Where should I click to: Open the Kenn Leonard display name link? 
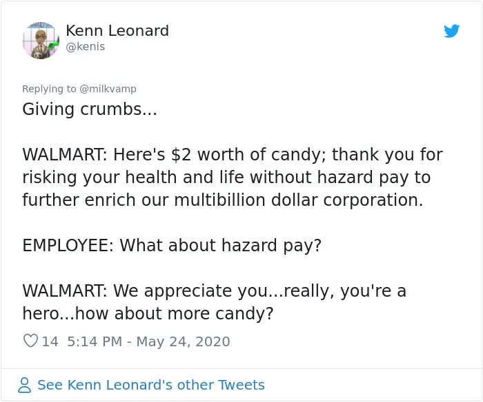coord(117,31)
